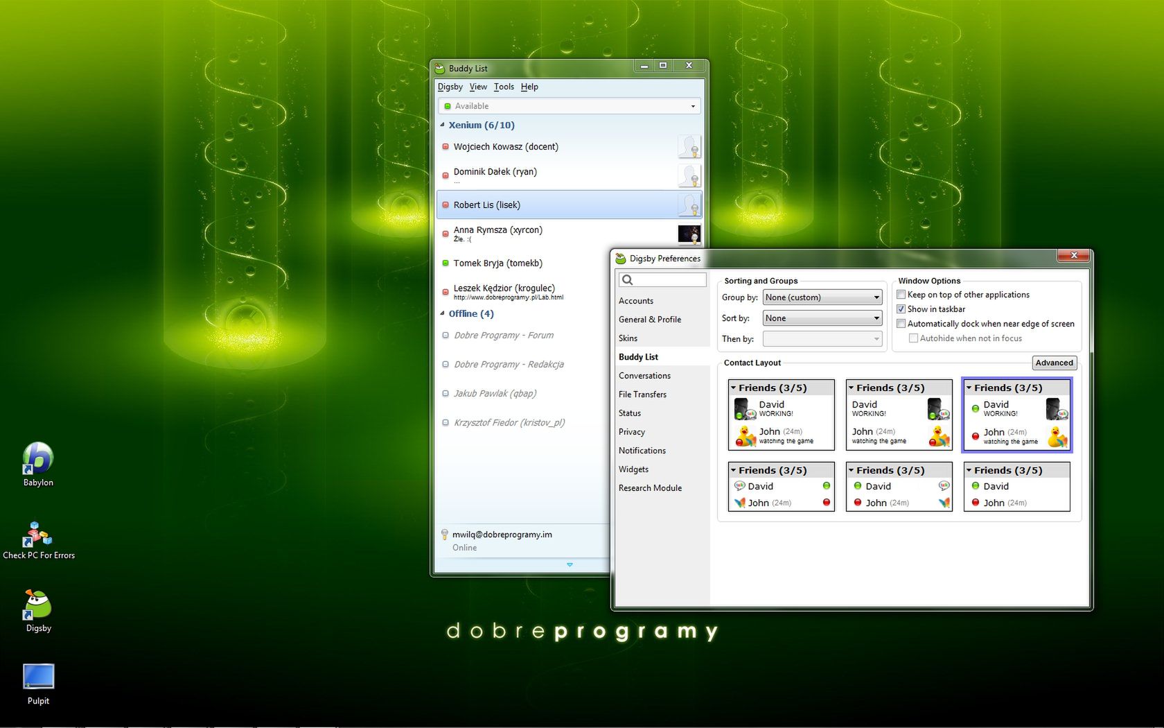The width and height of the screenshot is (1164, 728).
Task: Select large layout with avatars on right
Action: (899, 415)
